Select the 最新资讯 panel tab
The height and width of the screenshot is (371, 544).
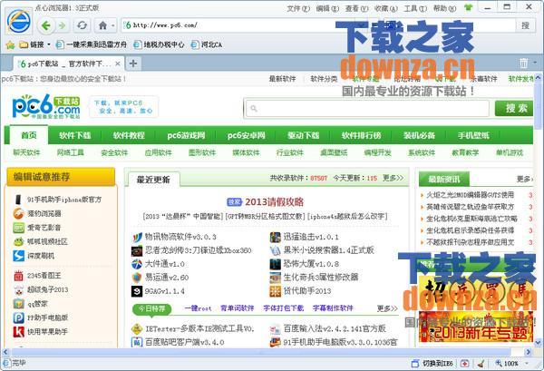click(443, 179)
